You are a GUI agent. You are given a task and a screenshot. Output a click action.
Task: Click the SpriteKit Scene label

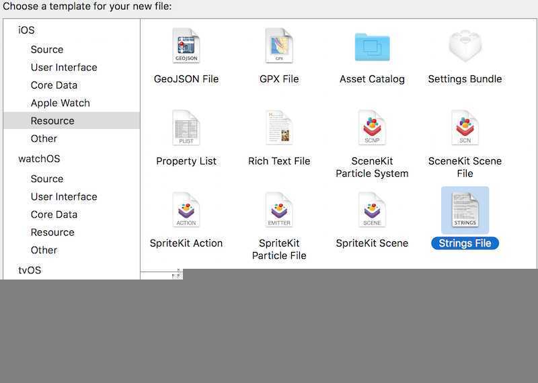pyautogui.click(x=372, y=243)
